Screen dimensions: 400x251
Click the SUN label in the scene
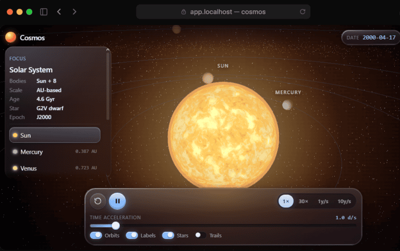223,66
